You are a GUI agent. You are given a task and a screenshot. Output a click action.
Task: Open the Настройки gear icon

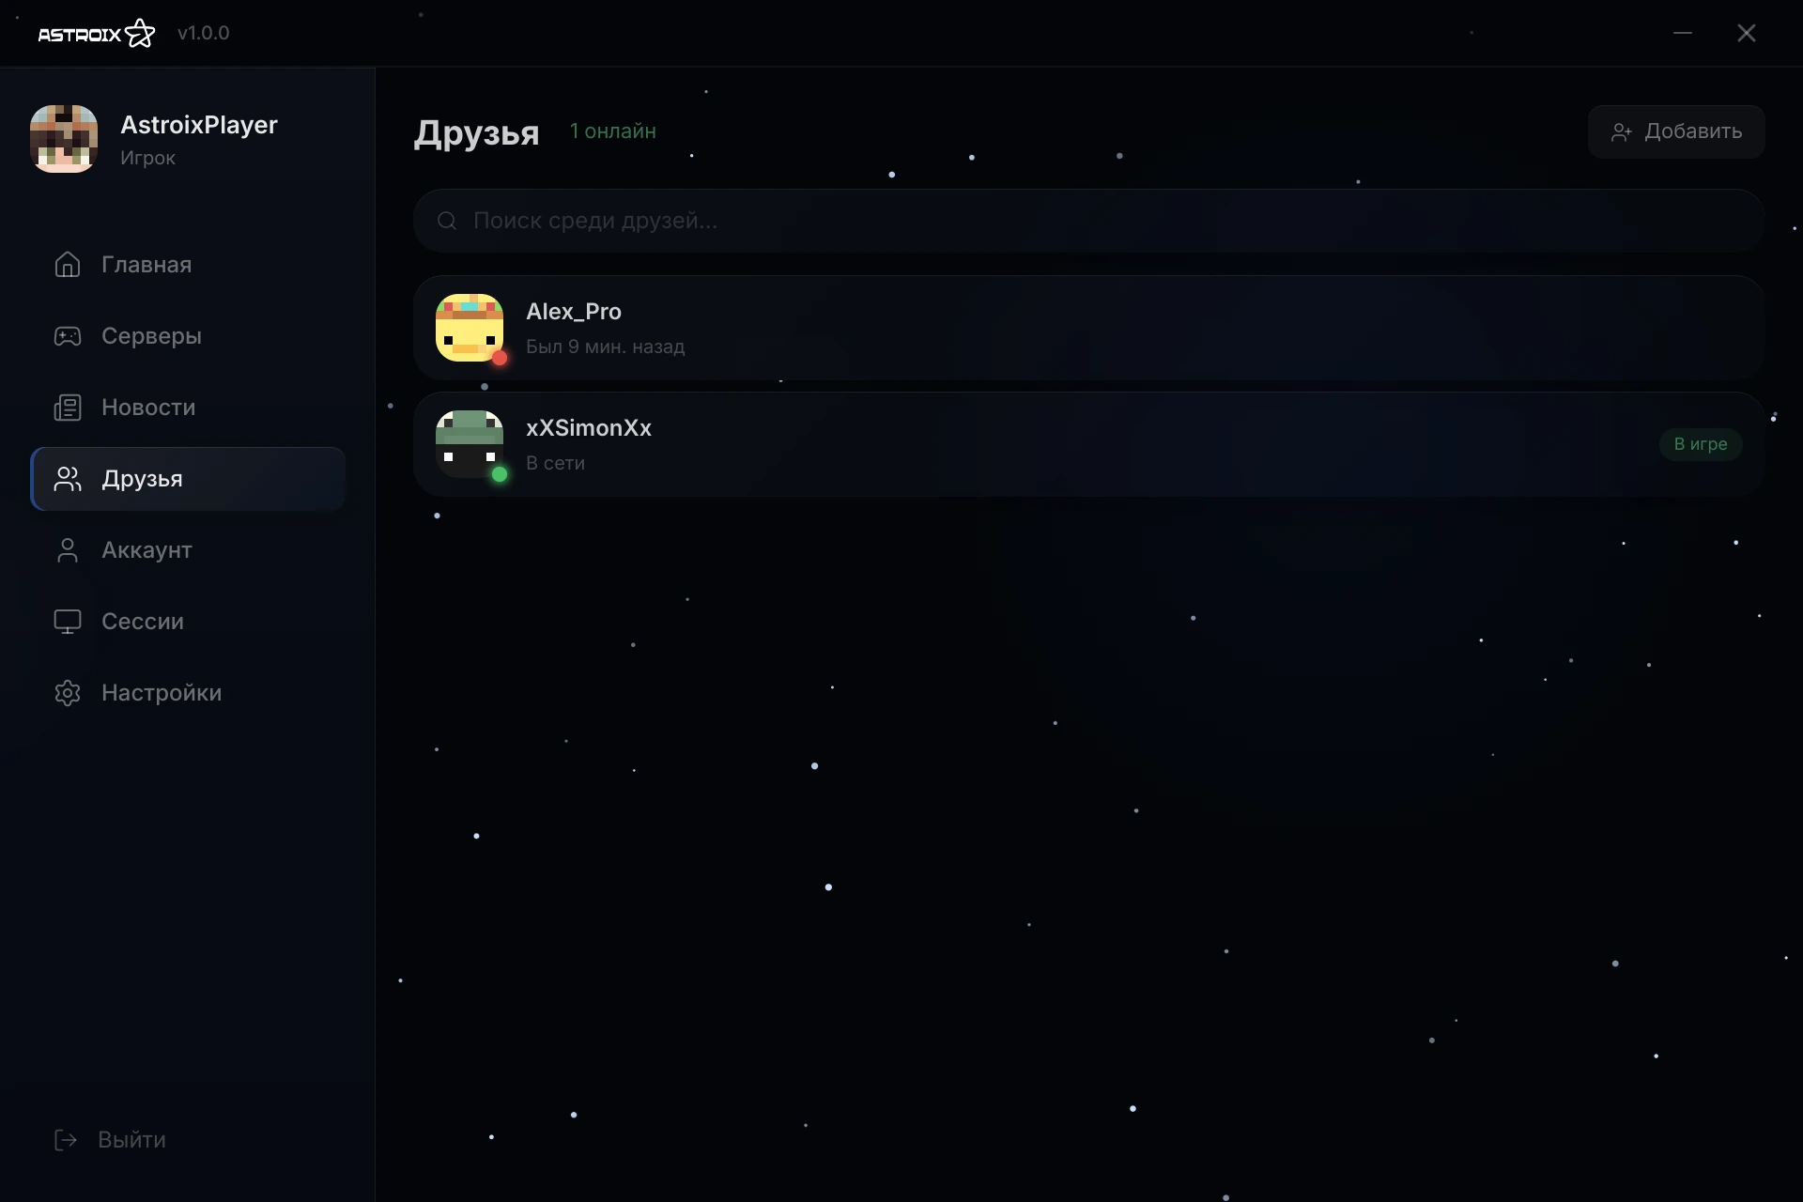[68, 693]
